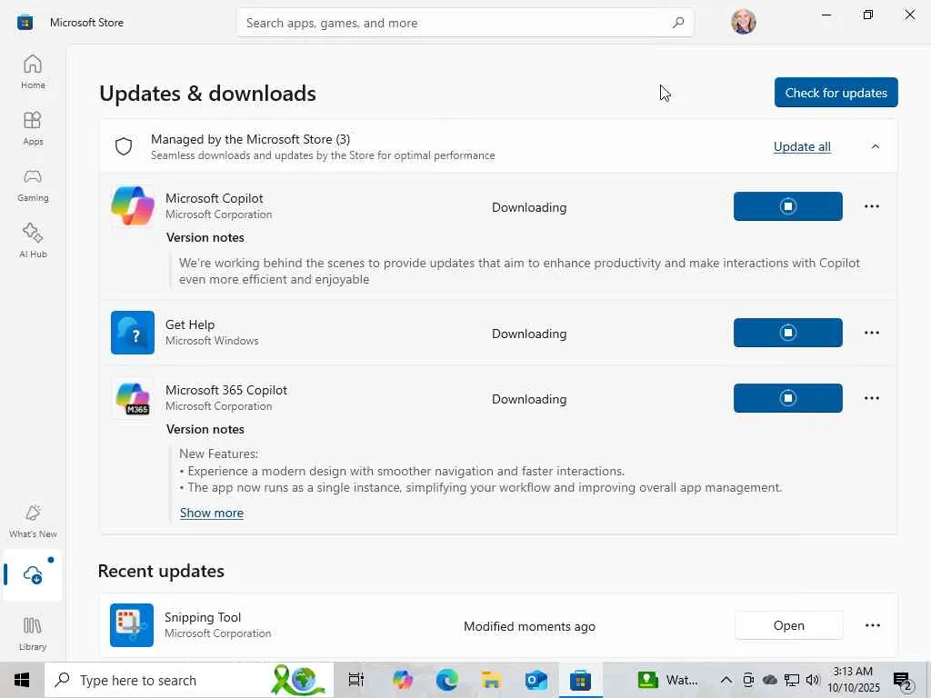Image resolution: width=931 pixels, height=698 pixels.
Task: Switch to the Wat... taskbar app
Action: pos(668,680)
